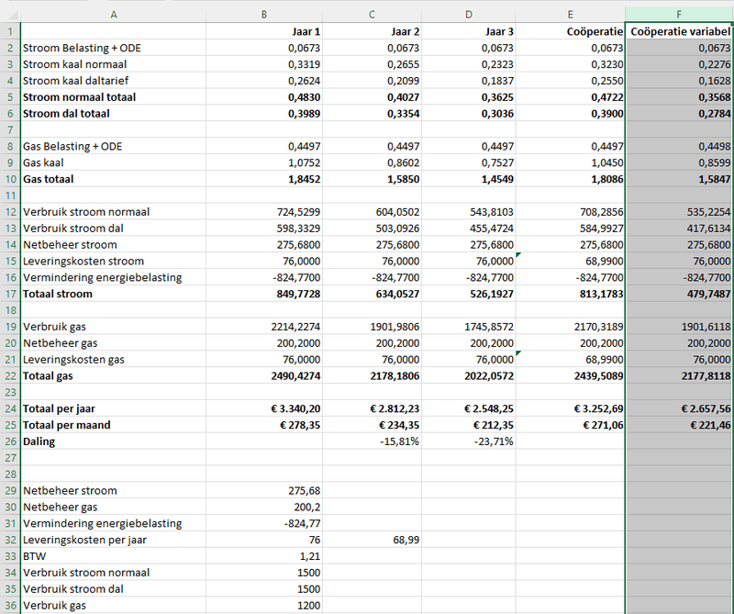Click the '€ 278,35' cell
This screenshot has width=734, height=614.
[264, 425]
